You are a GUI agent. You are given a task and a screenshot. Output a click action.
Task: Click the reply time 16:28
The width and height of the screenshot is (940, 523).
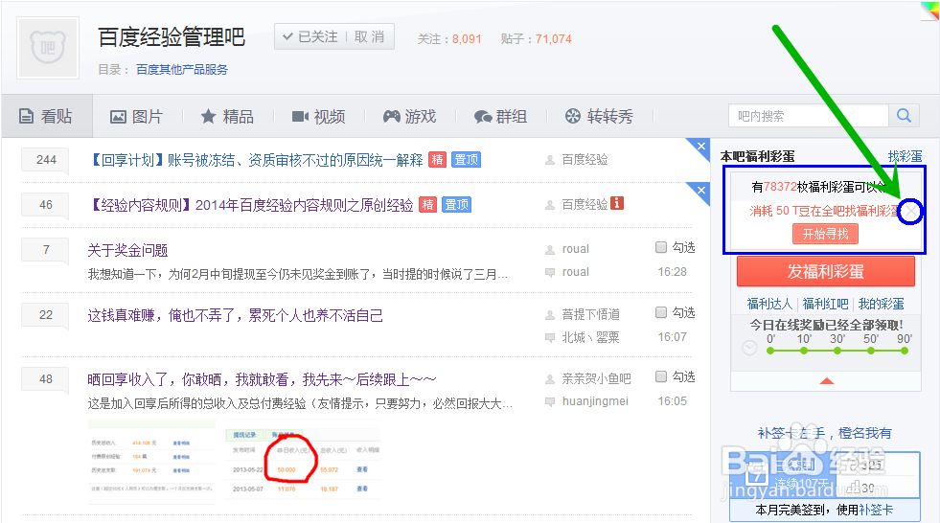[672, 272]
